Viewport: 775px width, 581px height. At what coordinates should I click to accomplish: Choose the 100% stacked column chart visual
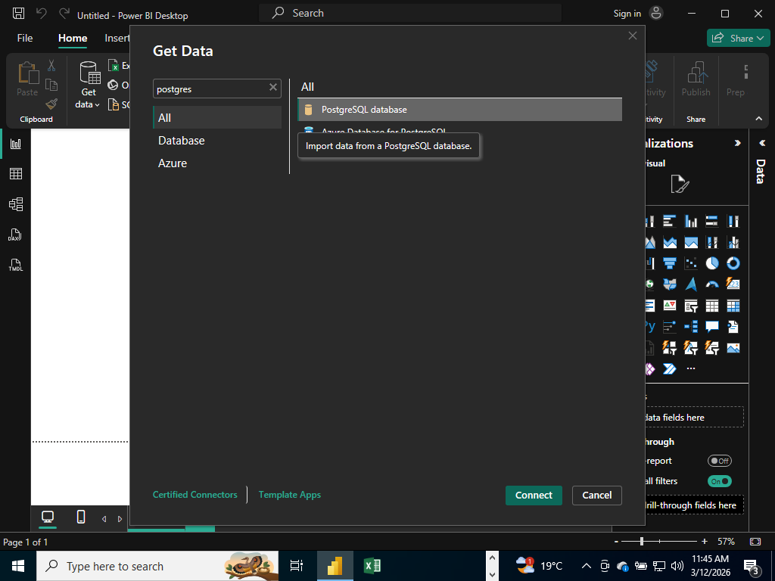pyautogui.click(x=733, y=221)
